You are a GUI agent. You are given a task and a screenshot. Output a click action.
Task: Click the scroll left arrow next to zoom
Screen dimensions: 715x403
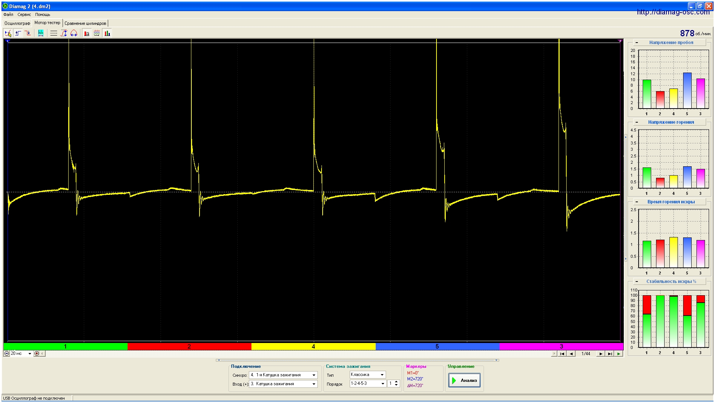[42, 353]
